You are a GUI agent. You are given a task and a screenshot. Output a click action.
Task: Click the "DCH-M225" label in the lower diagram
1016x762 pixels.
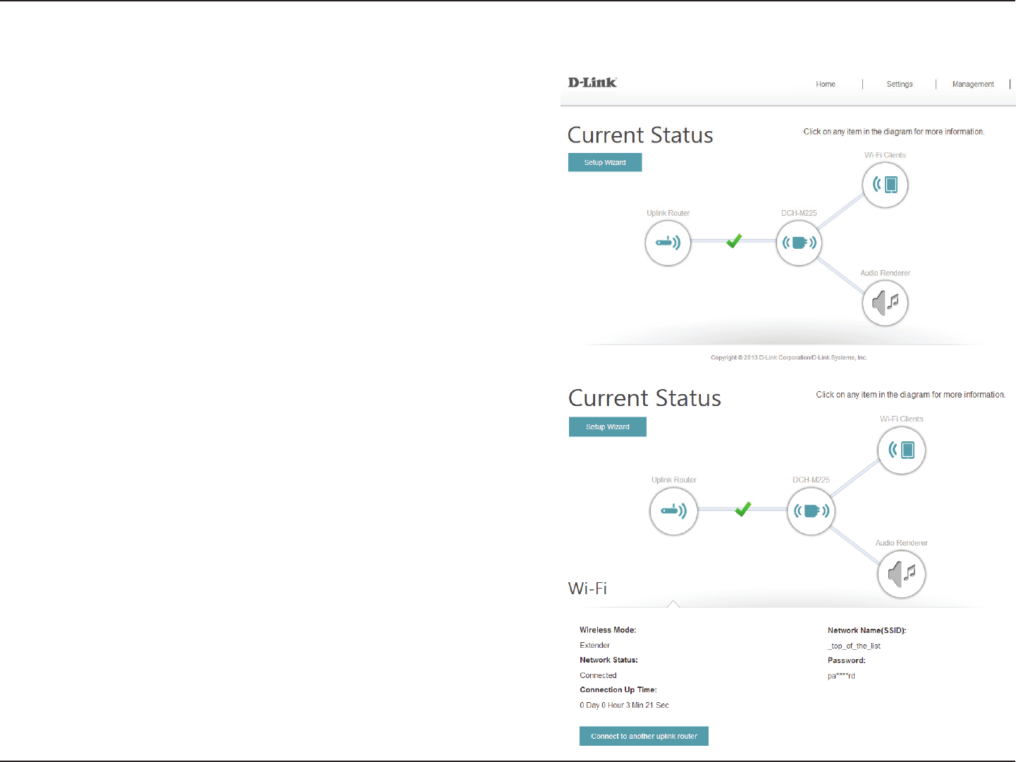pyautogui.click(x=811, y=480)
